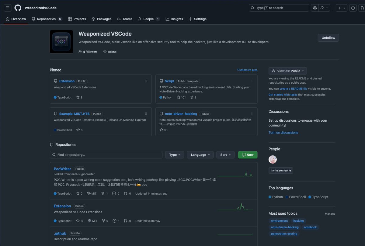
Task: Click PocWriter fork count
Action: point(105,193)
